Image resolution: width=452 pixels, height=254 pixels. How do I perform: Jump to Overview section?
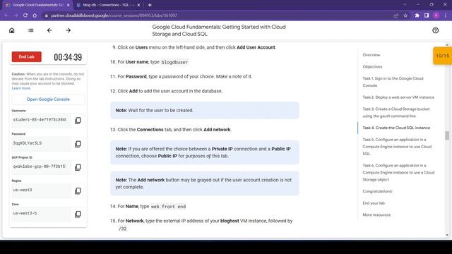pyautogui.click(x=371, y=55)
